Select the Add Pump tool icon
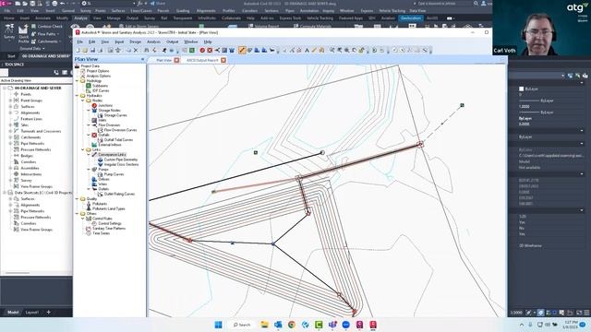The width and height of the screenshot is (591, 332). point(249,50)
